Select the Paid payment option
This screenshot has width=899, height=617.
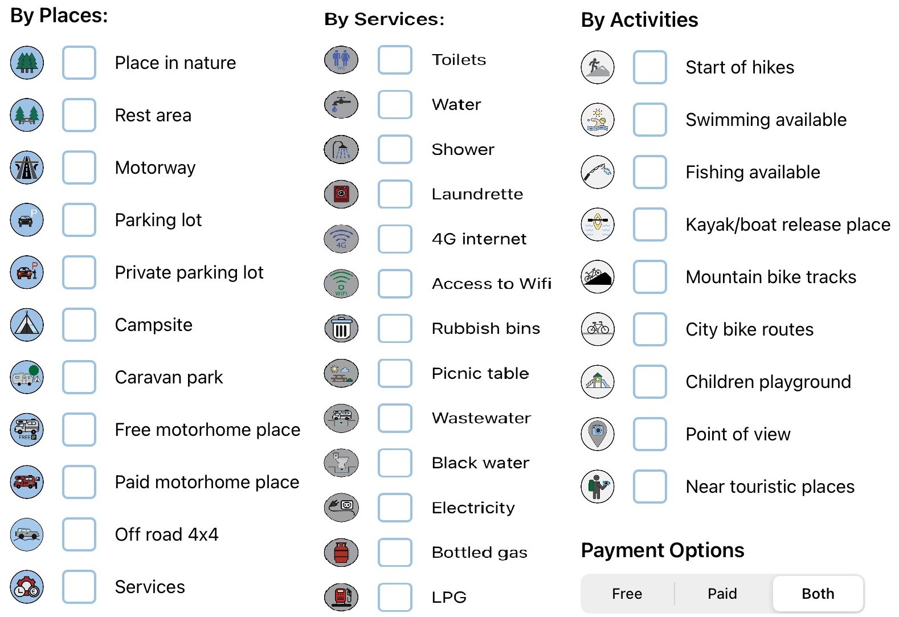tap(722, 593)
